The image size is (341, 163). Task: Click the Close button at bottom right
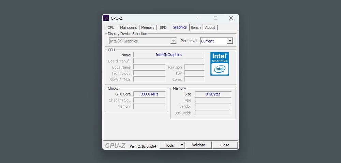point(225,145)
